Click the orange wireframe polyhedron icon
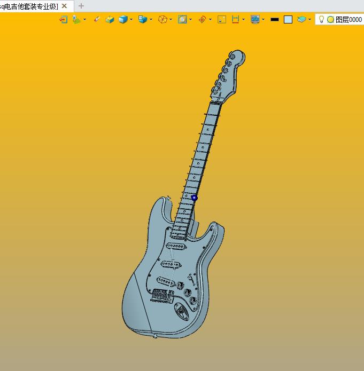The image size is (364, 371). [x=162, y=19]
